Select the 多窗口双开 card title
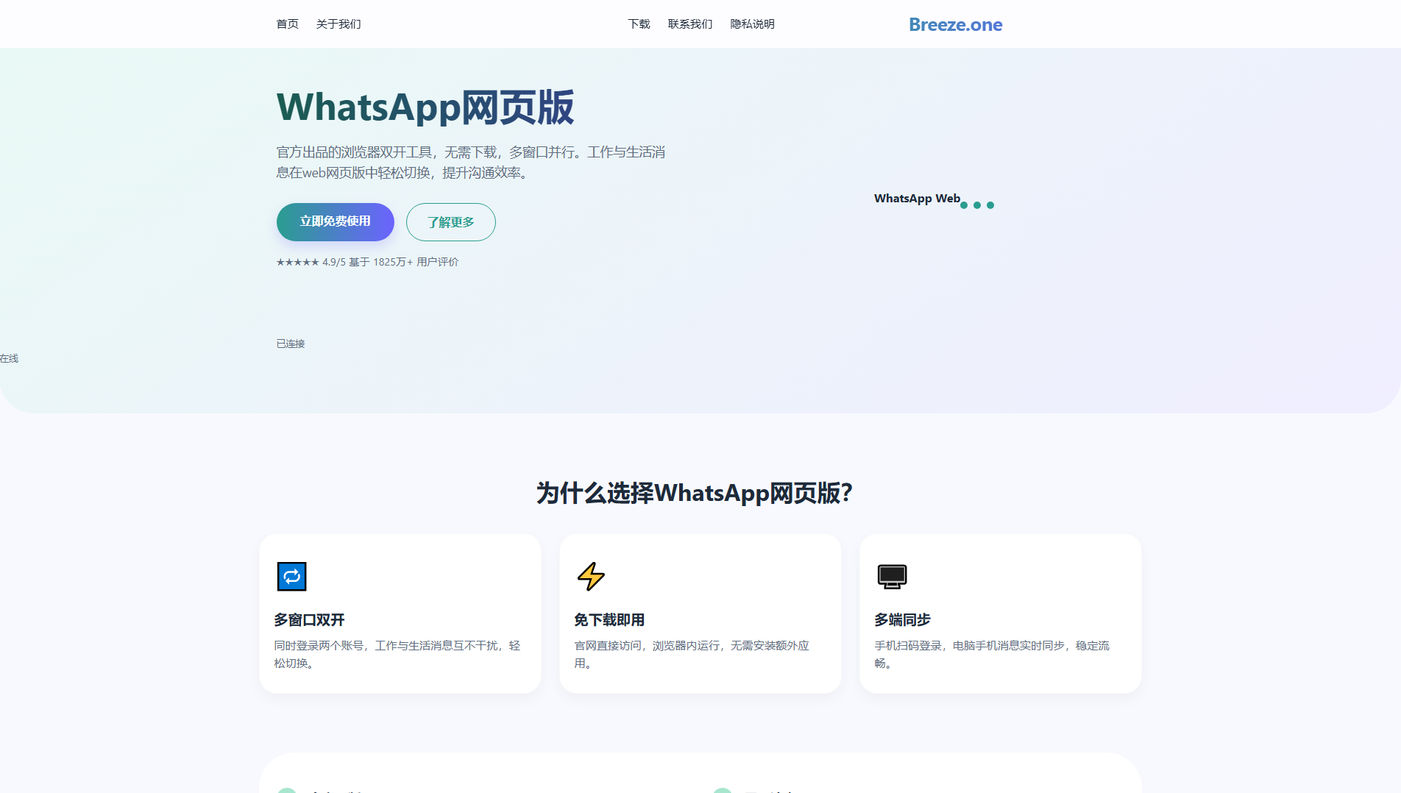 click(309, 620)
